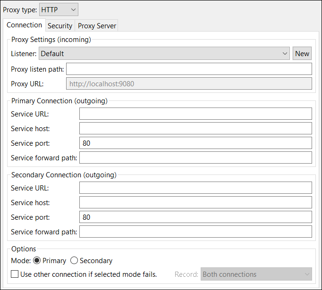The image size is (322, 290).
Task: Click the Primary Connection Service port field
Action: (195, 143)
